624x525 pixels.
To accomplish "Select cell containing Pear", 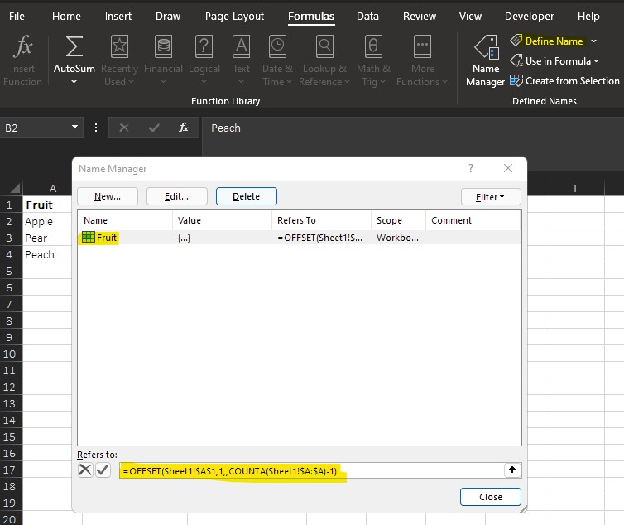I will [x=47, y=238].
